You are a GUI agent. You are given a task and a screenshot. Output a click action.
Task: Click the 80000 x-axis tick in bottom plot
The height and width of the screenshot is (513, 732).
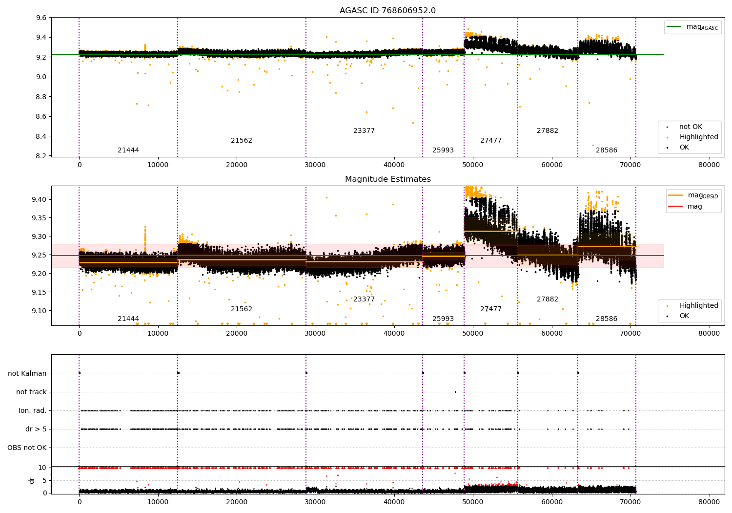coord(709,502)
